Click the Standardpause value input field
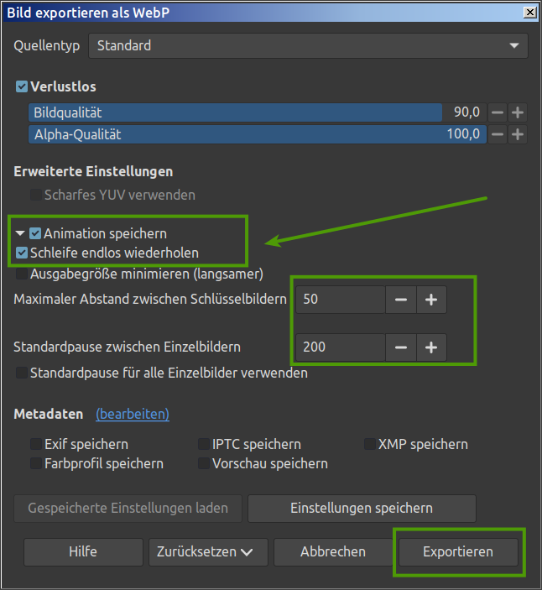 coord(340,347)
